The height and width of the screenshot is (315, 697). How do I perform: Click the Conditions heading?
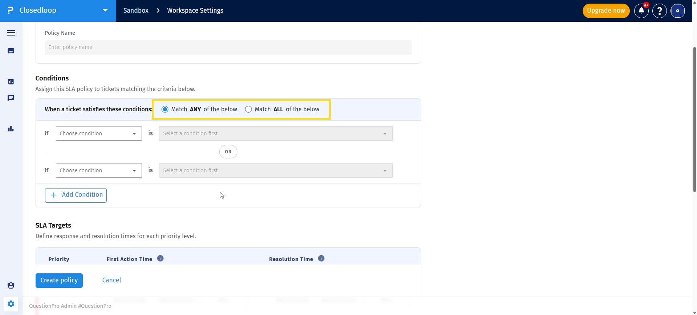point(52,78)
